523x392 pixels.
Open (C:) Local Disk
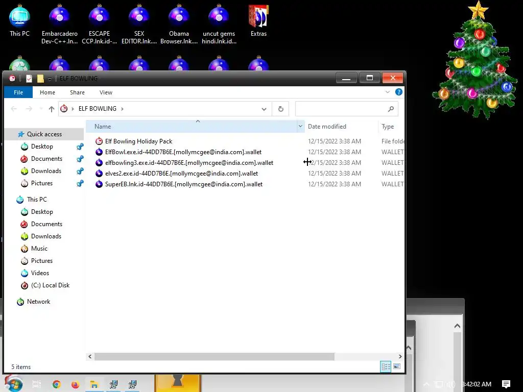pos(50,285)
